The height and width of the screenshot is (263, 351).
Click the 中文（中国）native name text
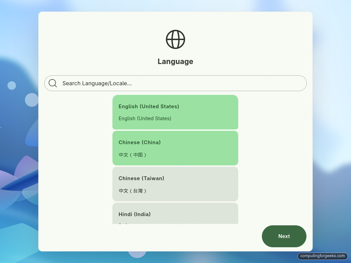pyautogui.click(x=133, y=155)
